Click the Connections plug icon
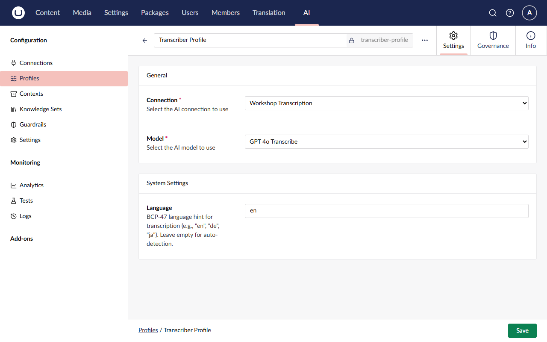Screen dimensions: 547x342 14,63
